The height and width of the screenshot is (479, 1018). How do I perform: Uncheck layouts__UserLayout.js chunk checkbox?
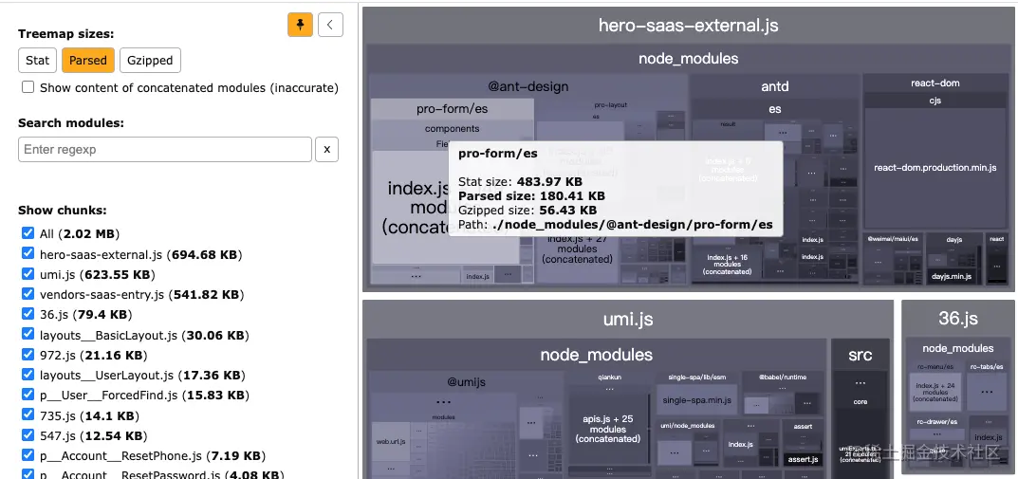(x=28, y=374)
